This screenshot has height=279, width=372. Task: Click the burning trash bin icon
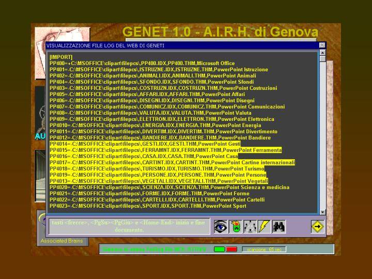[236, 227]
